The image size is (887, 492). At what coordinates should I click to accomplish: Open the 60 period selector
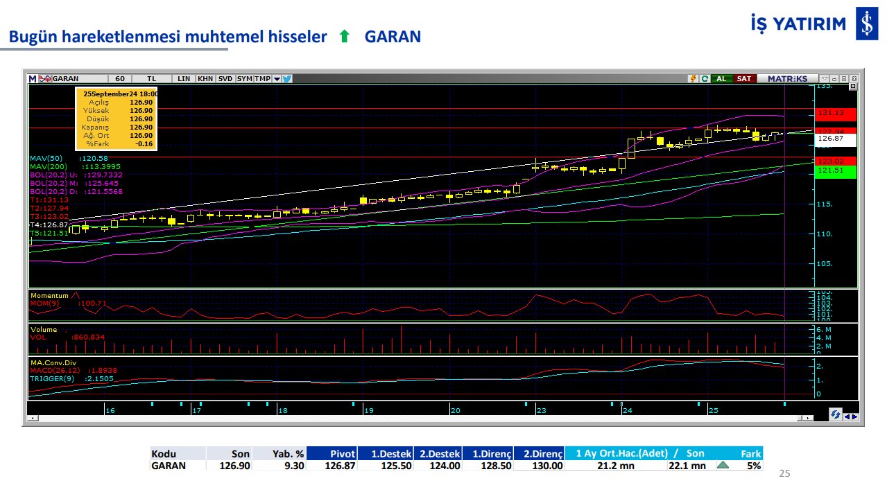click(120, 79)
